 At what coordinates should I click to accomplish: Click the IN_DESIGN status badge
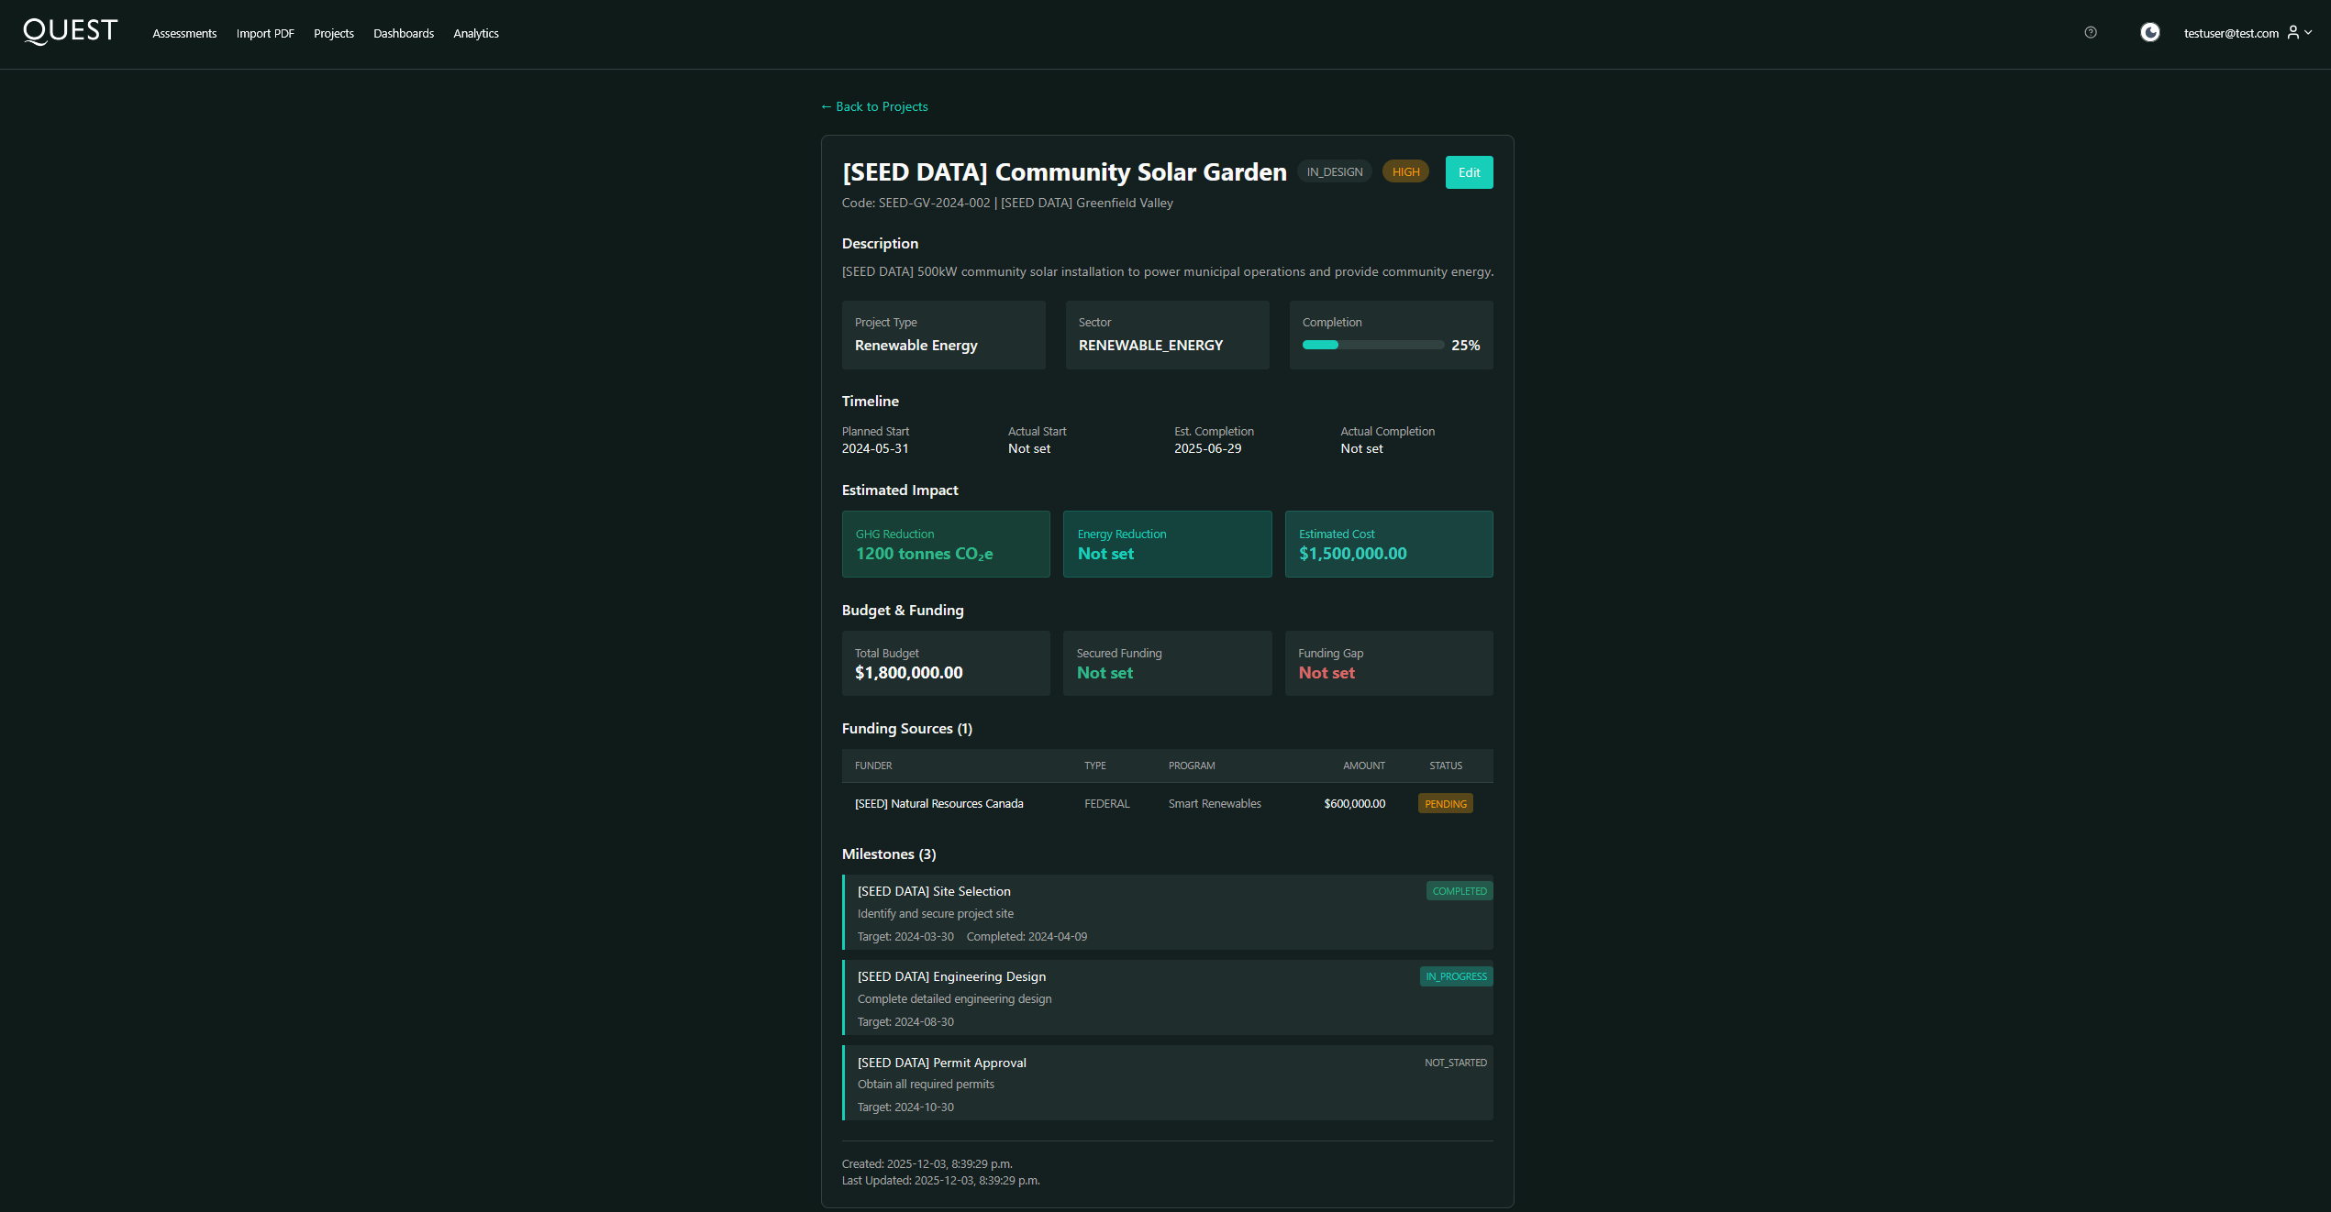(x=1334, y=172)
